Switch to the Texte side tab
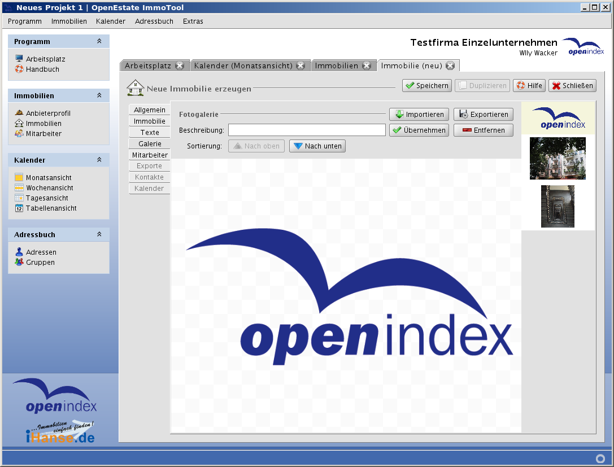The height and width of the screenshot is (467, 614). pos(150,133)
